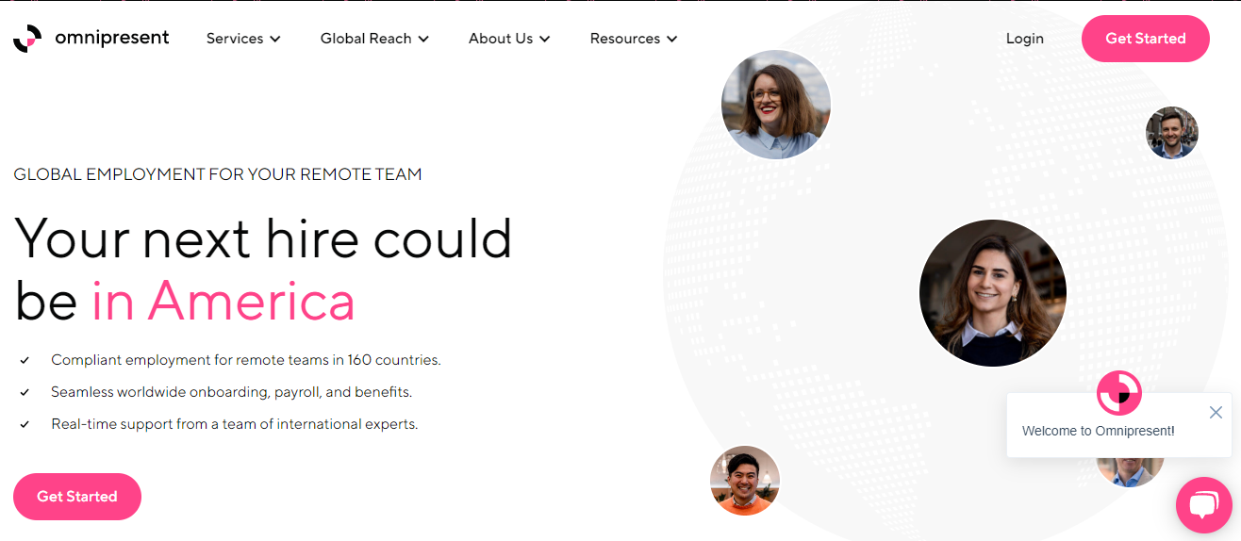Click the large photo of woman in dark sweater
Screen dimensions: 1241x541
pos(993,293)
